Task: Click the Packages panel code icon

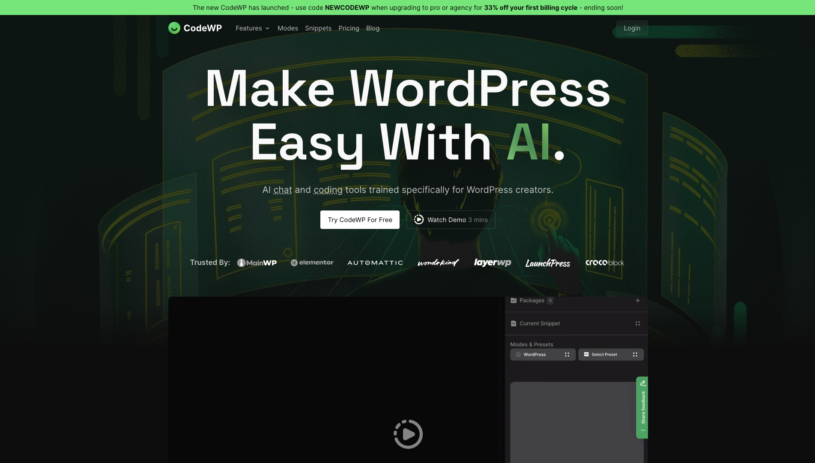Action: 513,301
